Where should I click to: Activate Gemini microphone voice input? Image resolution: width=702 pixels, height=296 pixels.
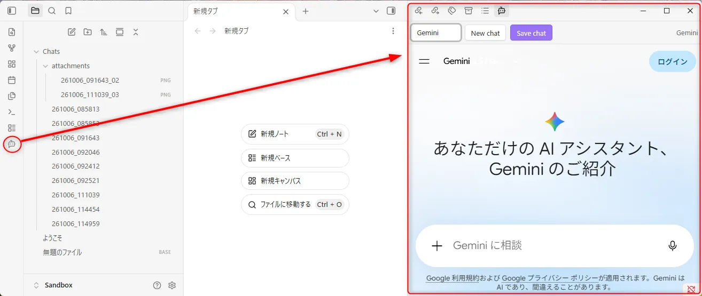673,245
